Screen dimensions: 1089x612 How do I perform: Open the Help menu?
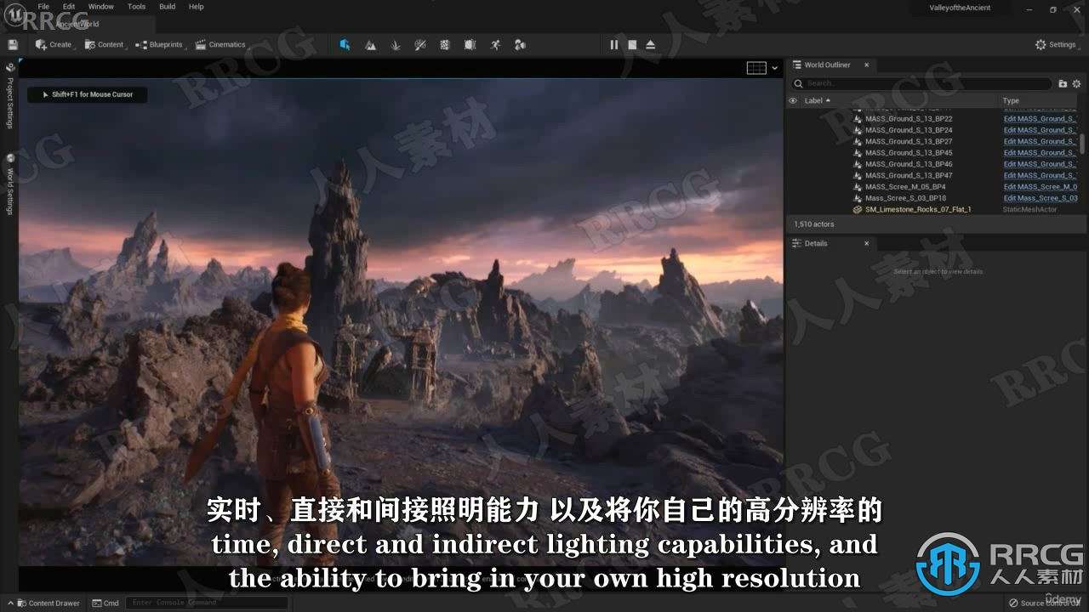click(197, 6)
